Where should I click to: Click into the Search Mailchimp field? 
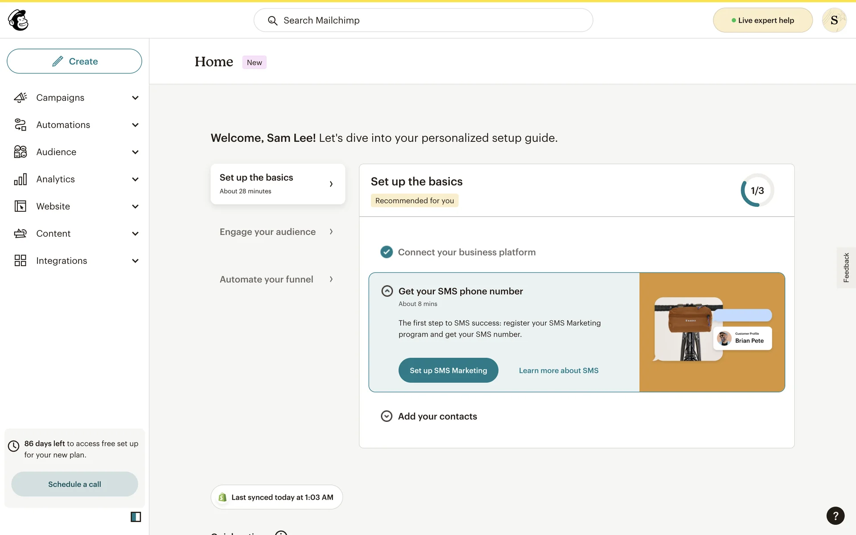pyautogui.click(x=424, y=20)
